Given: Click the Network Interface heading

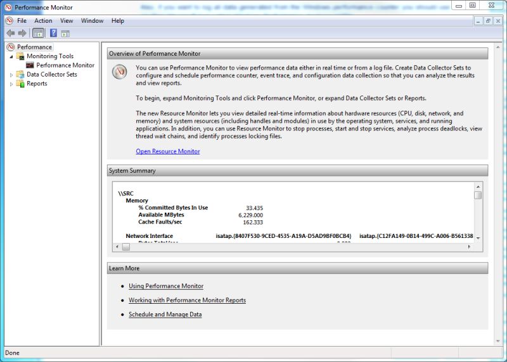Looking at the screenshot, I should (149, 236).
